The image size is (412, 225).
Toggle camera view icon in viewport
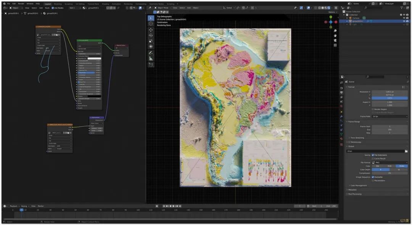pos(335,40)
